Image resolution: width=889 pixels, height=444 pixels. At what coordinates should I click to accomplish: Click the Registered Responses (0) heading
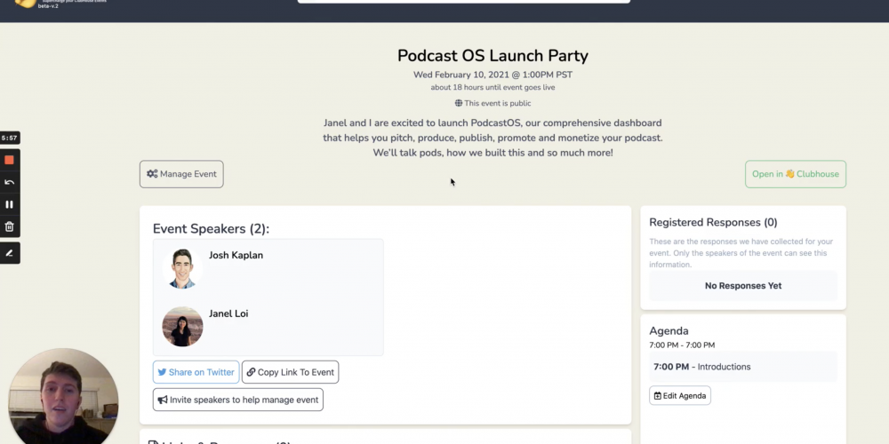(x=713, y=223)
